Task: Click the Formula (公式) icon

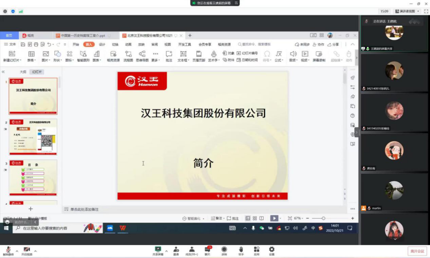Action: pyautogui.click(x=279, y=54)
